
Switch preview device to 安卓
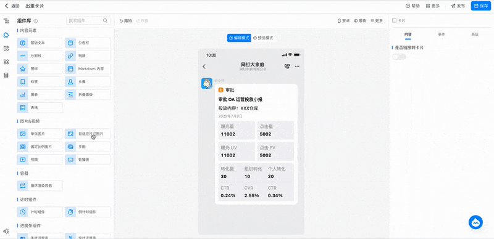(343, 21)
